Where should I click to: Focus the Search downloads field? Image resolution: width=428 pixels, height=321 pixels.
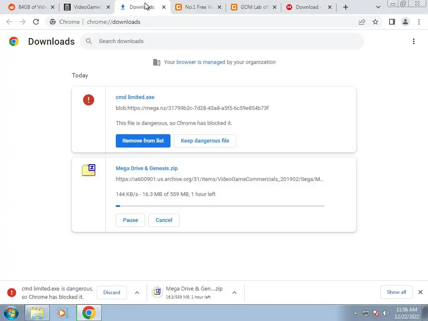click(x=222, y=41)
